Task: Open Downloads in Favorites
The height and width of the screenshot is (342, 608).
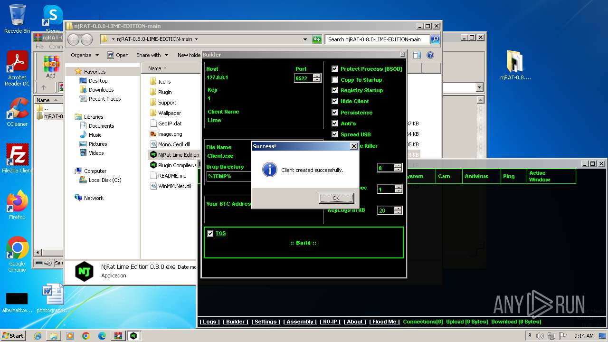Action: (101, 90)
